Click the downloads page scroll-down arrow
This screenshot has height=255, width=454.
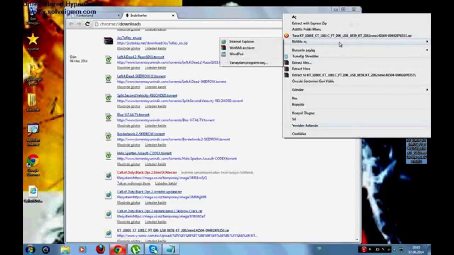(x=357, y=240)
